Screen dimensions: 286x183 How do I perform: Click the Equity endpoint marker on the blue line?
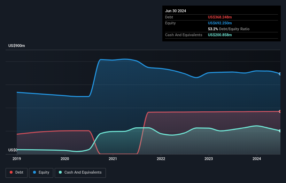(280, 74)
